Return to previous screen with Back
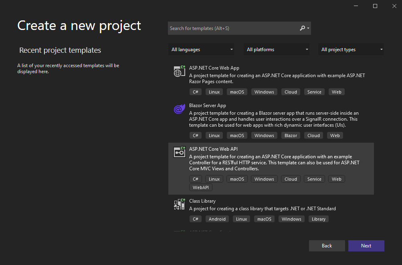This screenshot has width=402, height=265. [327, 245]
